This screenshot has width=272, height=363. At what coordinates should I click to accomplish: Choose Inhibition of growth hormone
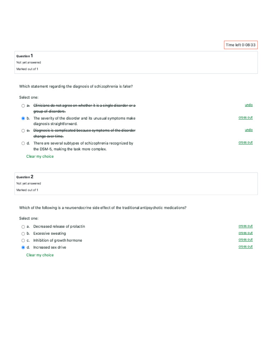[x=23, y=241]
